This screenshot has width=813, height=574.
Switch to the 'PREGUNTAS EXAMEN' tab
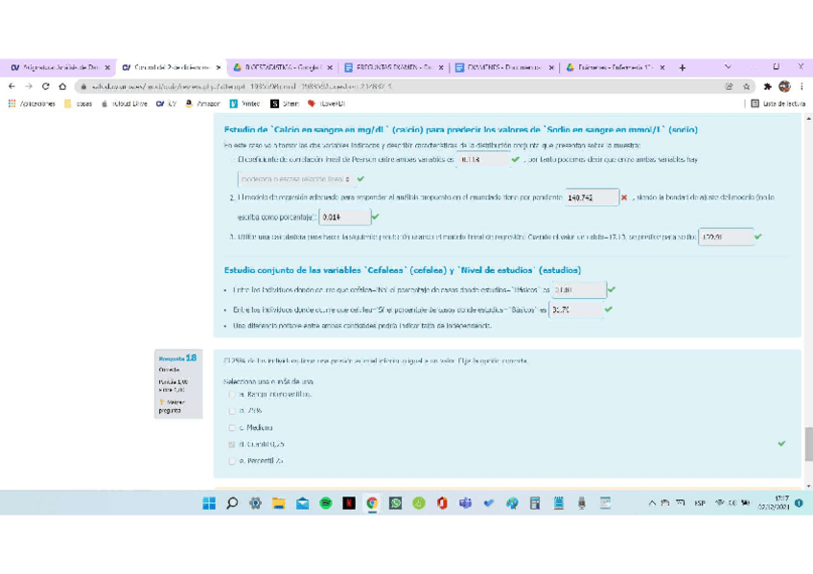coord(393,68)
